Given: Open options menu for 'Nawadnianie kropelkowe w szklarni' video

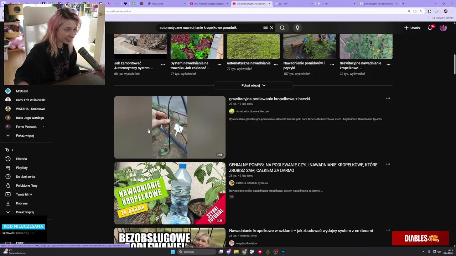Looking at the screenshot, I should coord(388,230).
